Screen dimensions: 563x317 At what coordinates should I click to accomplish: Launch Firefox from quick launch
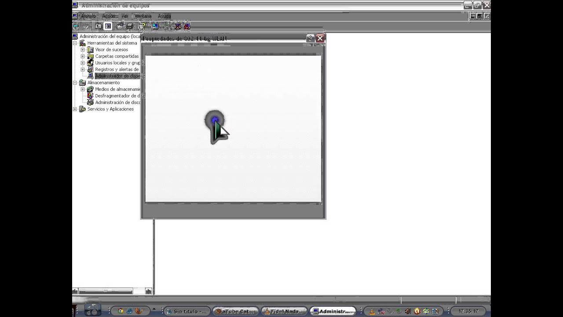139,311
